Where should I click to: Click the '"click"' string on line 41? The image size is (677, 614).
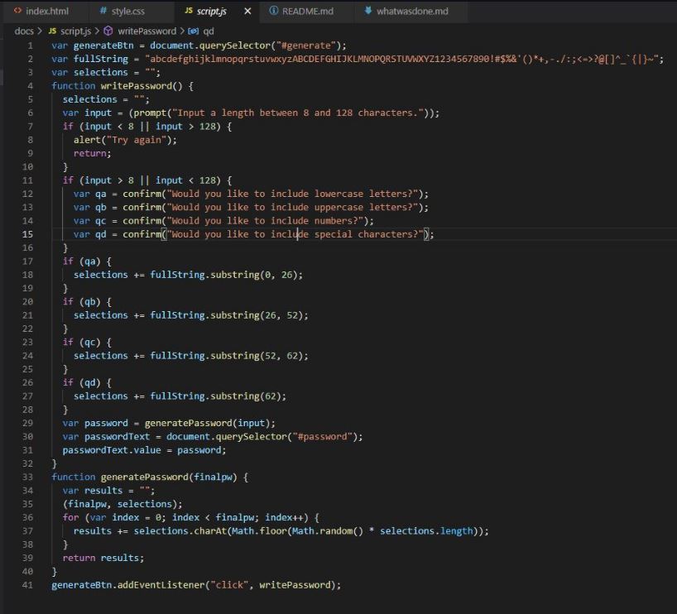228,585
